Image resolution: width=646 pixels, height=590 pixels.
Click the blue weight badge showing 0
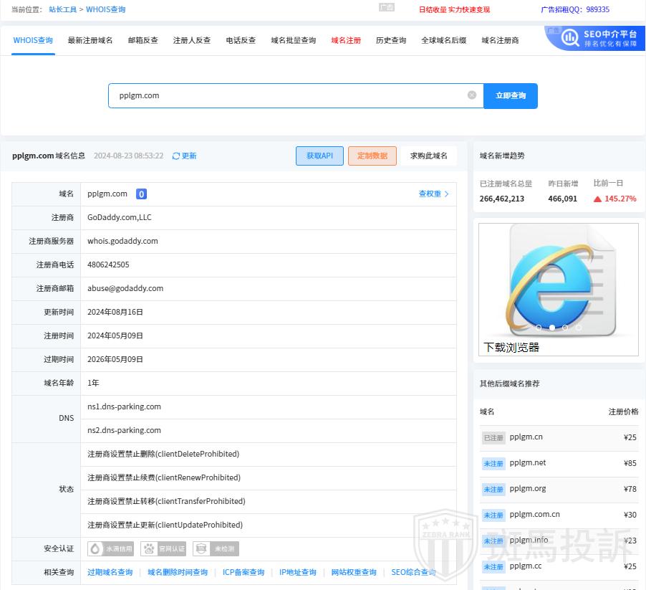(x=142, y=194)
